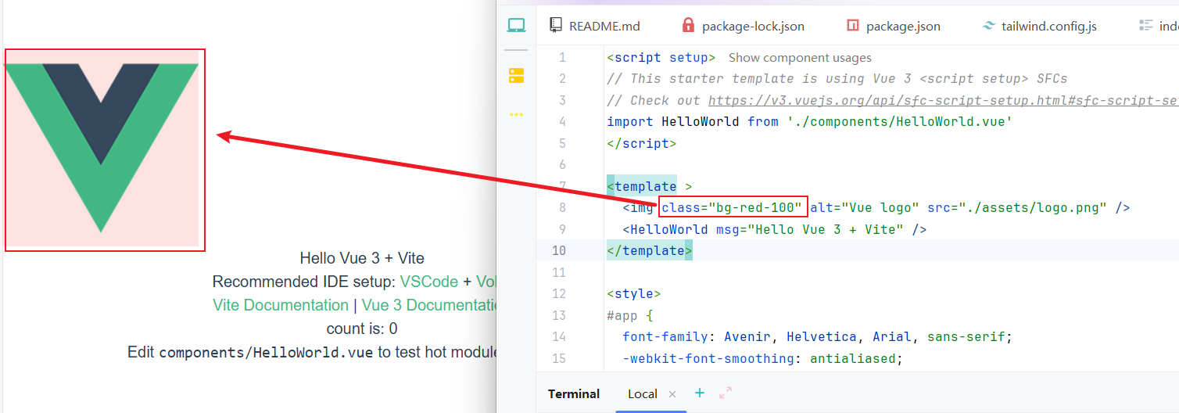Screen dimensions: 1179x413
Task: Click the closing </script> tag
Action: (642, 144)
